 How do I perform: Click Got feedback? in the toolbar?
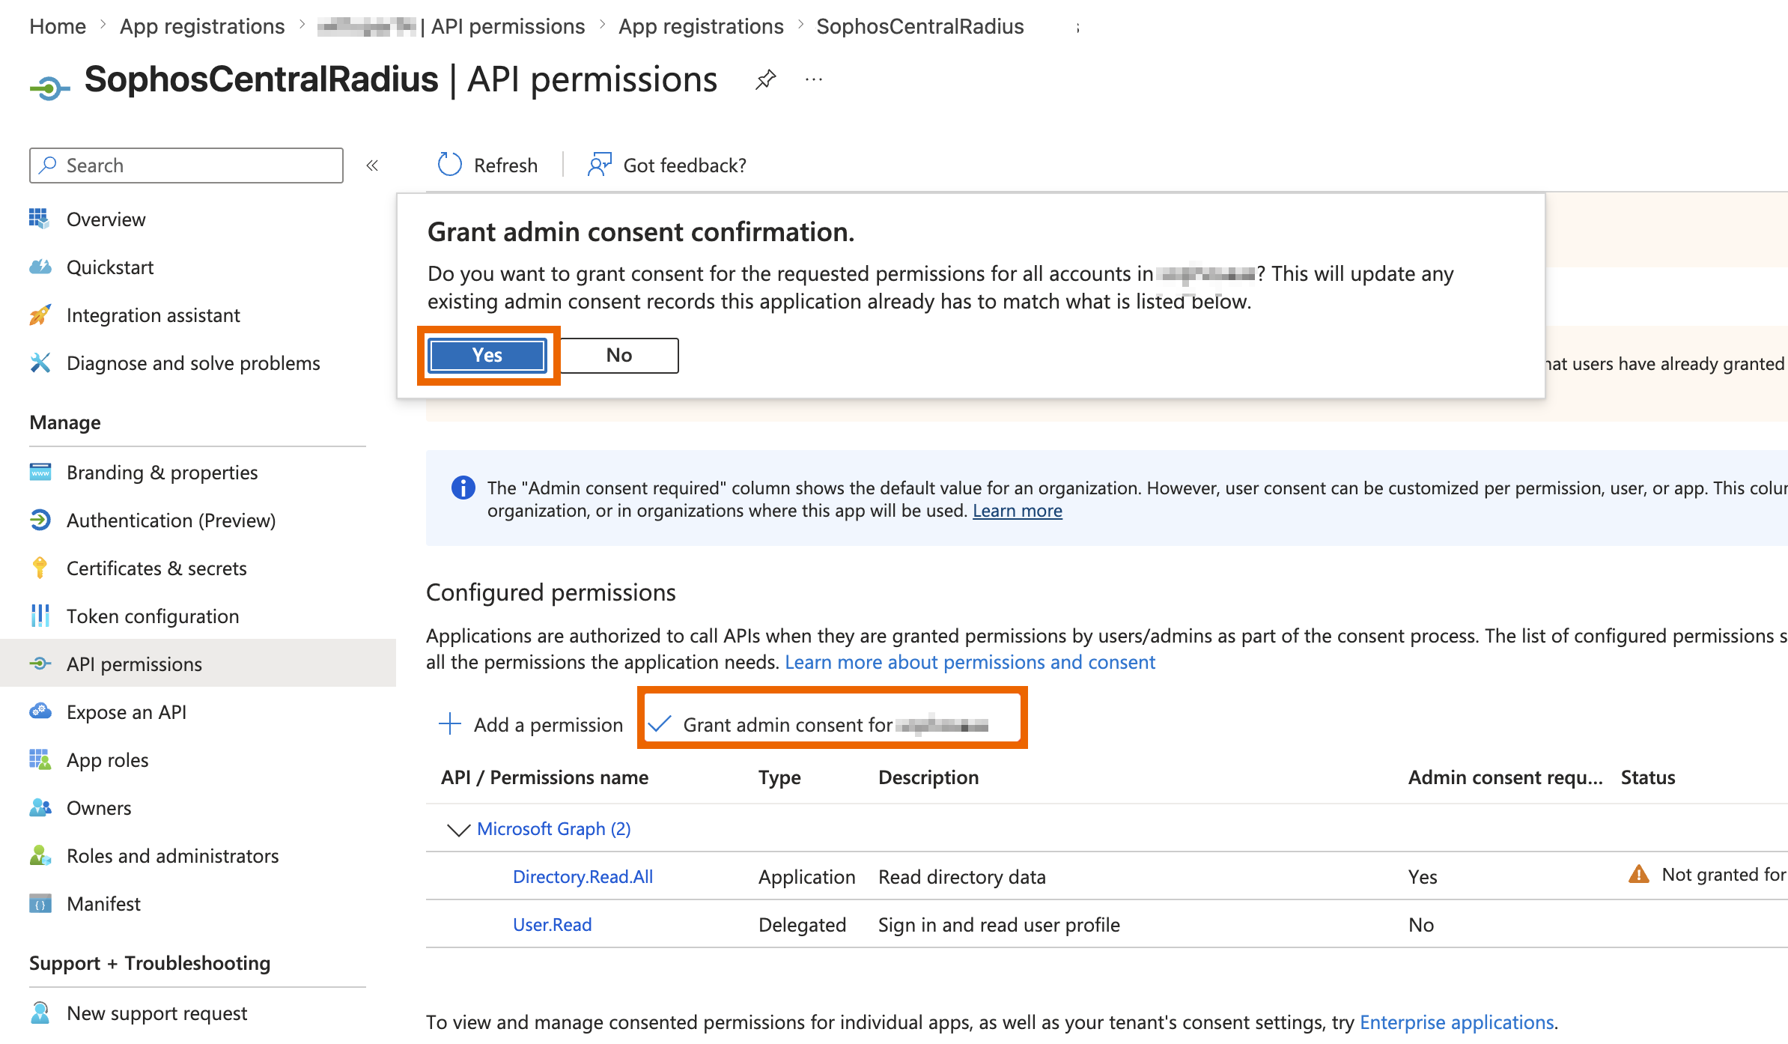(667, 165)
